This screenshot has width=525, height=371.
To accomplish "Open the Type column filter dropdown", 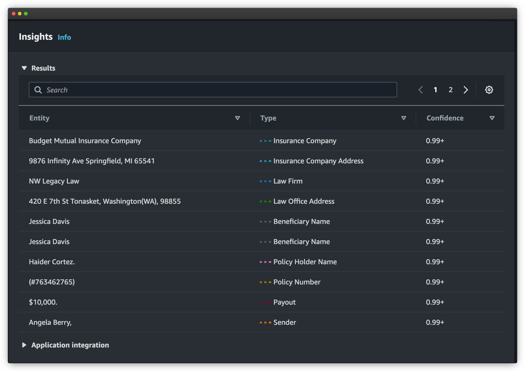I will 404,118.
